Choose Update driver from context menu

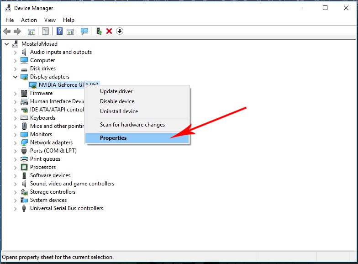click(x=137, y=91)
